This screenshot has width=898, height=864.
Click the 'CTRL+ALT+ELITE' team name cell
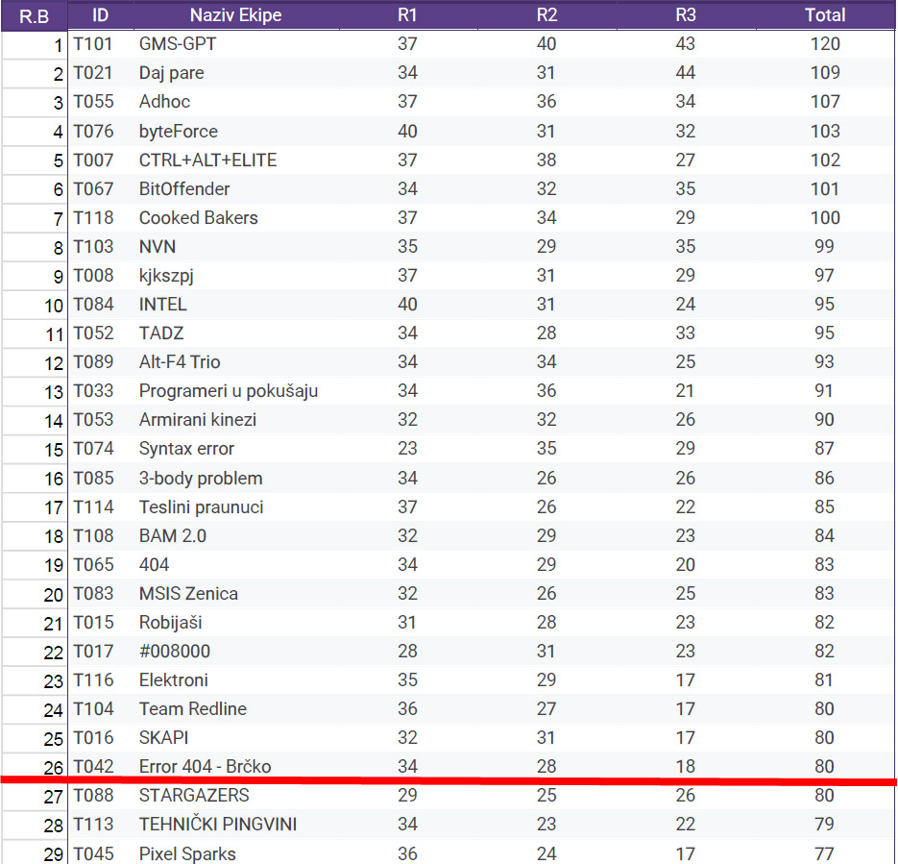[x=207, y=160]
